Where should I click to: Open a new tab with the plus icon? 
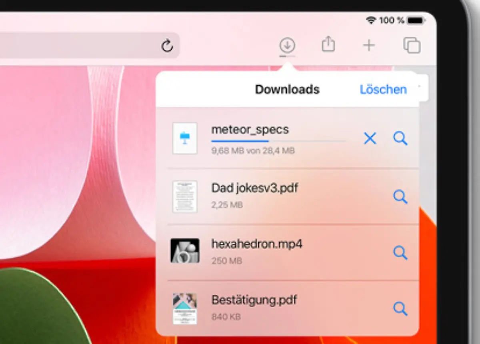(369, 45)
